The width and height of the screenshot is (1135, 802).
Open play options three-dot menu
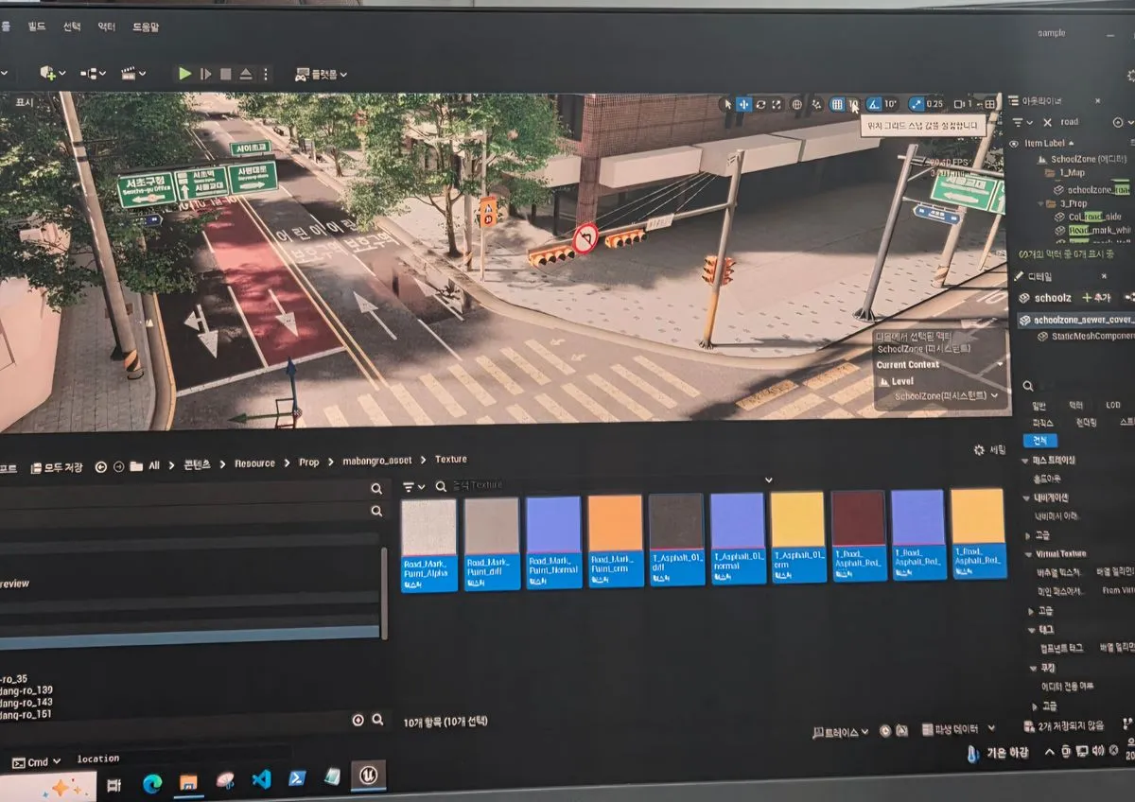[x=265, y=74]
